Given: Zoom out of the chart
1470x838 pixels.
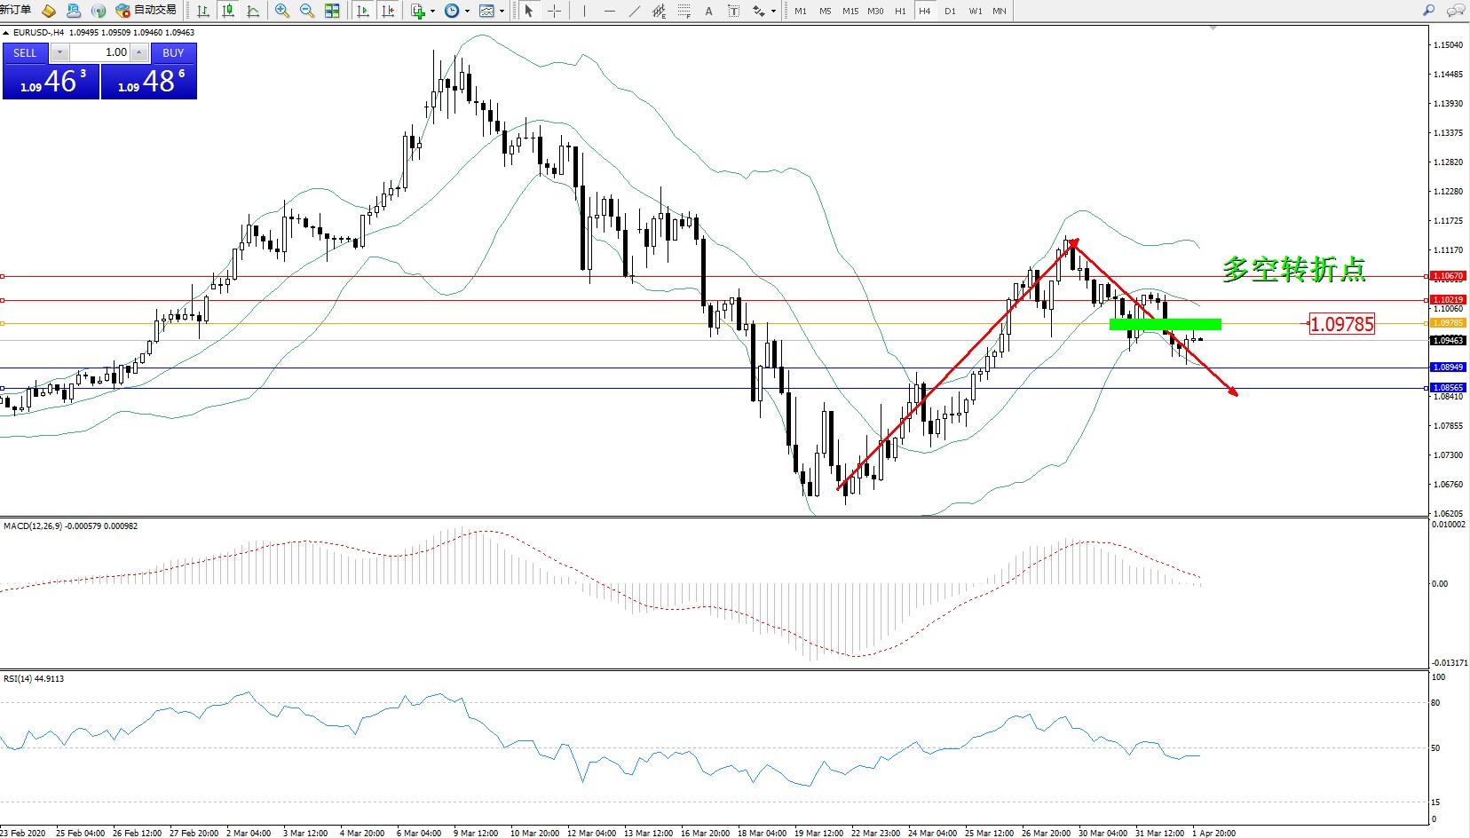Looking at the screenshot, I should tap(307, 11).
